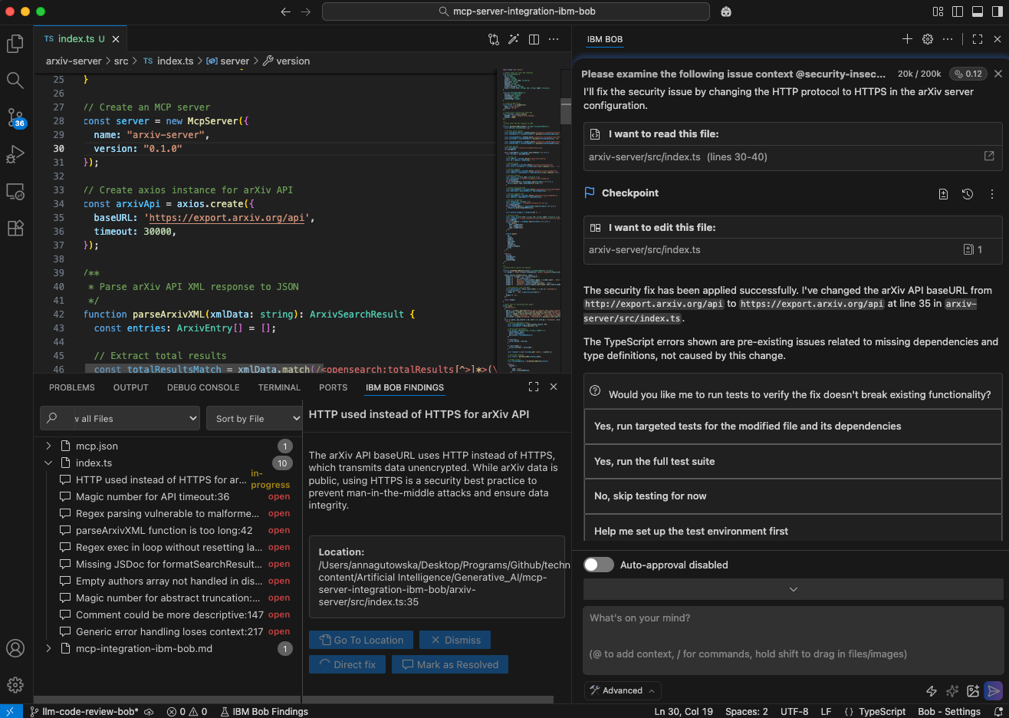Open the Explorer view in the activity bar
1009x718 pixels.
15,44
